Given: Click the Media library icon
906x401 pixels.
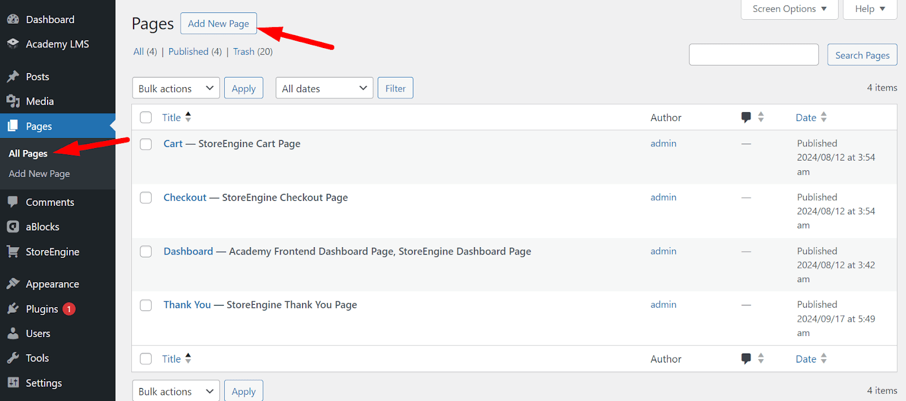Looking at the screenshot, I should (13, 101).
